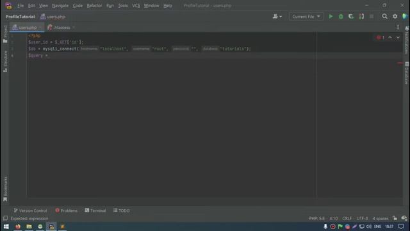This screenshot has width=410, height=231.
Task: Click the users.php breadcrumb
Action: tap(53, 17)
